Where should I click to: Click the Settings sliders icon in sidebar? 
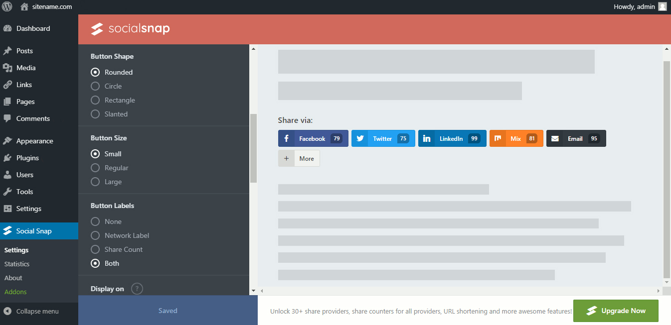pos(7,209)
